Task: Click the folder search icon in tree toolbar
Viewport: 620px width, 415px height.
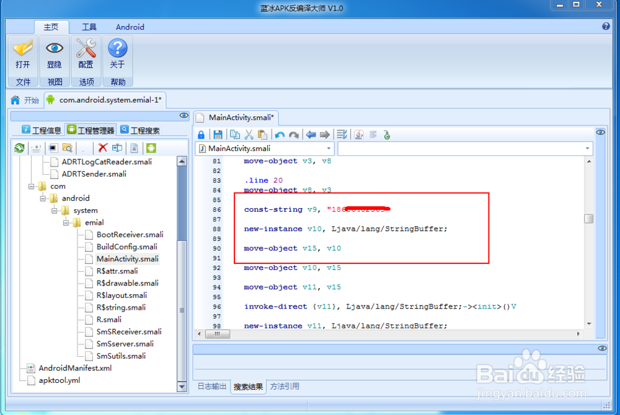Action: (68, 148)
